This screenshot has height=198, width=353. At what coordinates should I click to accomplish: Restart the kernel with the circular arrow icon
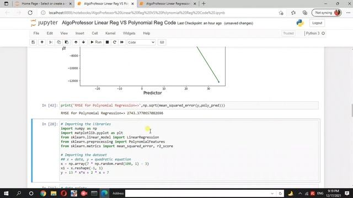click(x=115, y=42)
